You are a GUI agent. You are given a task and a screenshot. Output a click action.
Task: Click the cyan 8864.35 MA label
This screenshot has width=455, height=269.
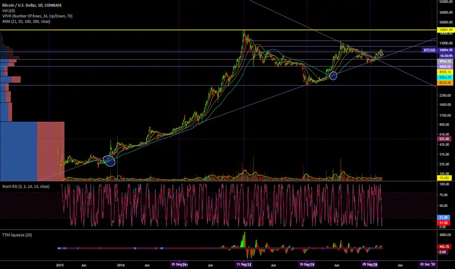(x=445, y=77)
